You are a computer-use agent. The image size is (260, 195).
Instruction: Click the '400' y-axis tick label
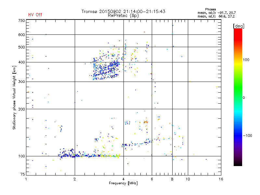(21, 62)
